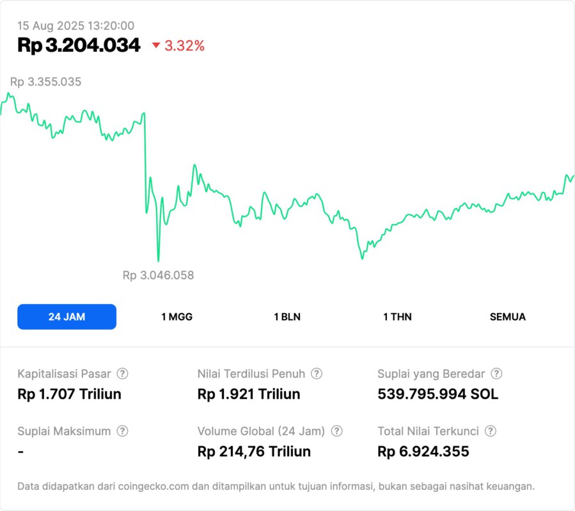Open info icon for Suplai yang Beredar
The image size is (575, 511).
[x=496, y=374]
